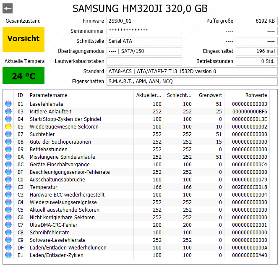This screenshot has height=265, width=279.
Task: Click the status icon for Laden/Entladen-Wiederholungen
Action: tap(8, 247)
